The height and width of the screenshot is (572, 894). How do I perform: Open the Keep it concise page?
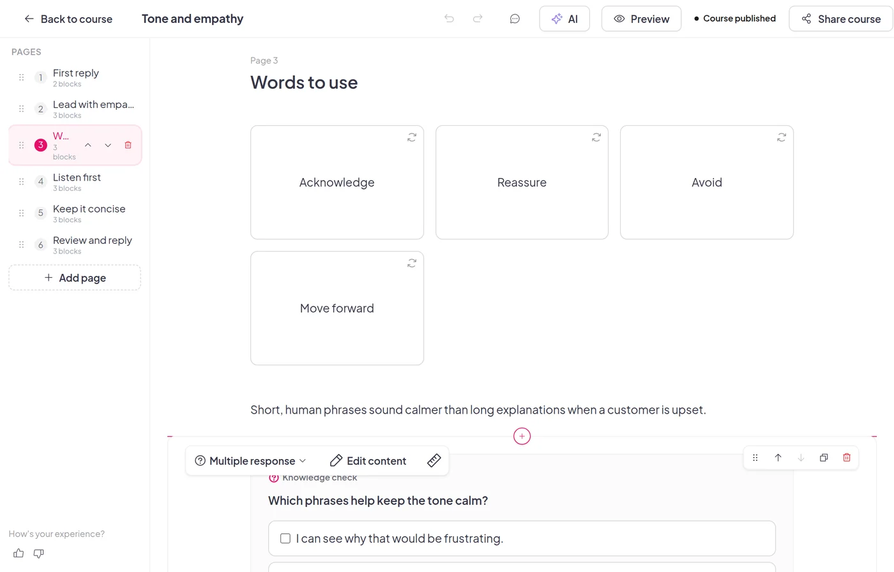pyautogui.click(x=75, y=213)
